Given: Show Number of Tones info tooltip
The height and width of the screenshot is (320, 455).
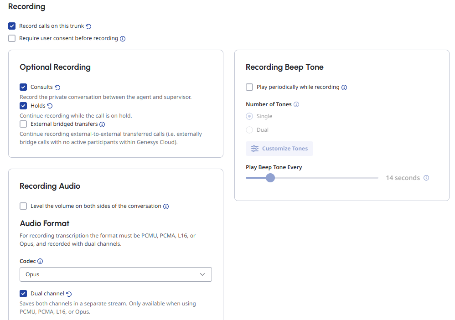Looking at the screenshot, I should point(296,104).
